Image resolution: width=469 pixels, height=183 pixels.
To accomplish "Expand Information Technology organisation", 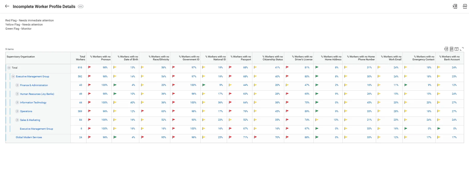I will 17,103.
